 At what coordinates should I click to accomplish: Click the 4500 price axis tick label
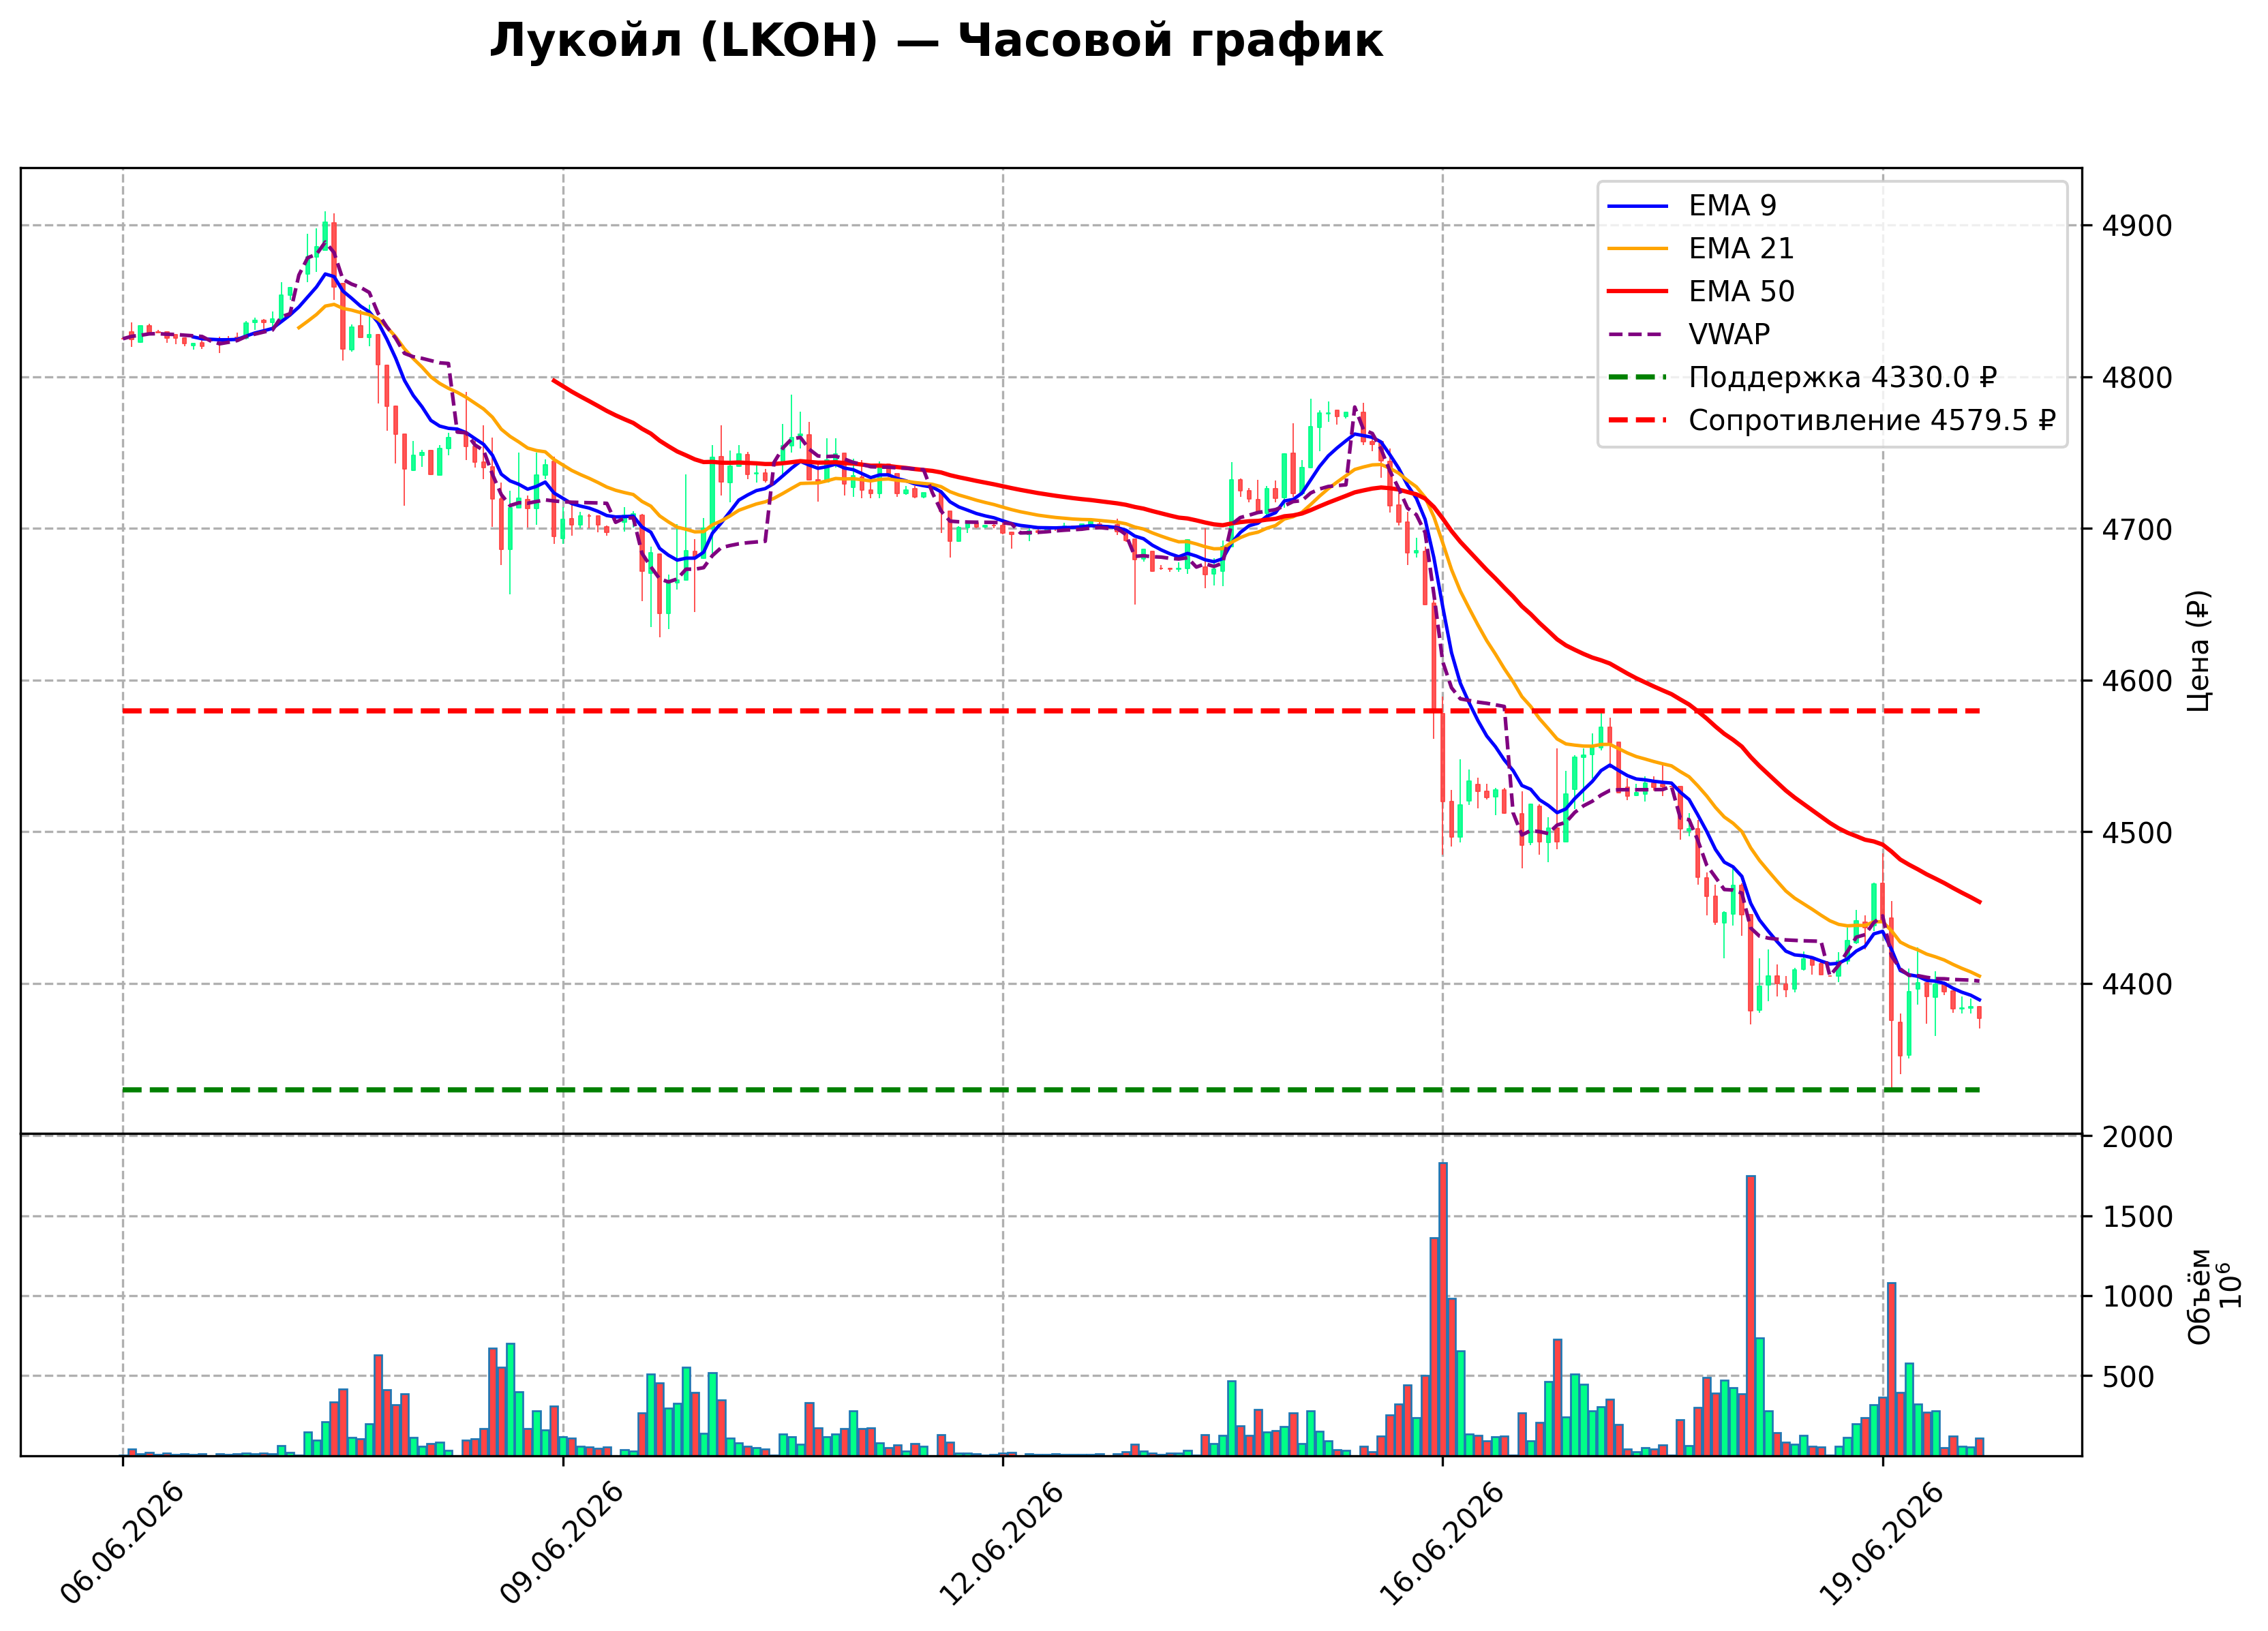[x=2137, y=833]
